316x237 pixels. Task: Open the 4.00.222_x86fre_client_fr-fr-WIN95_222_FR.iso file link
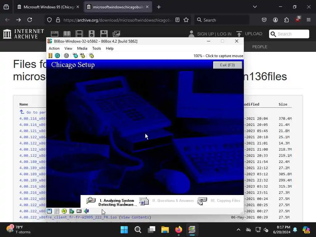pos(68,217)
